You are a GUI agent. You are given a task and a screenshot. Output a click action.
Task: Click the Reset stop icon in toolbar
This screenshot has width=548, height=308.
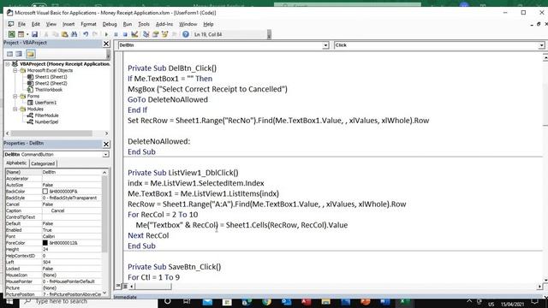125,34
